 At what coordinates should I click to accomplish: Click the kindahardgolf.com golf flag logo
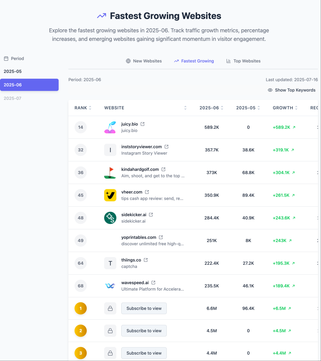pos(110,172)
